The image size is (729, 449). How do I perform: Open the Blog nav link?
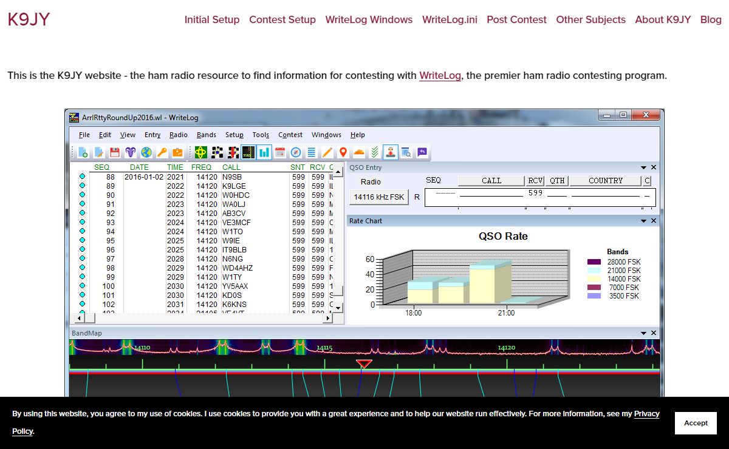pos(711,19)
